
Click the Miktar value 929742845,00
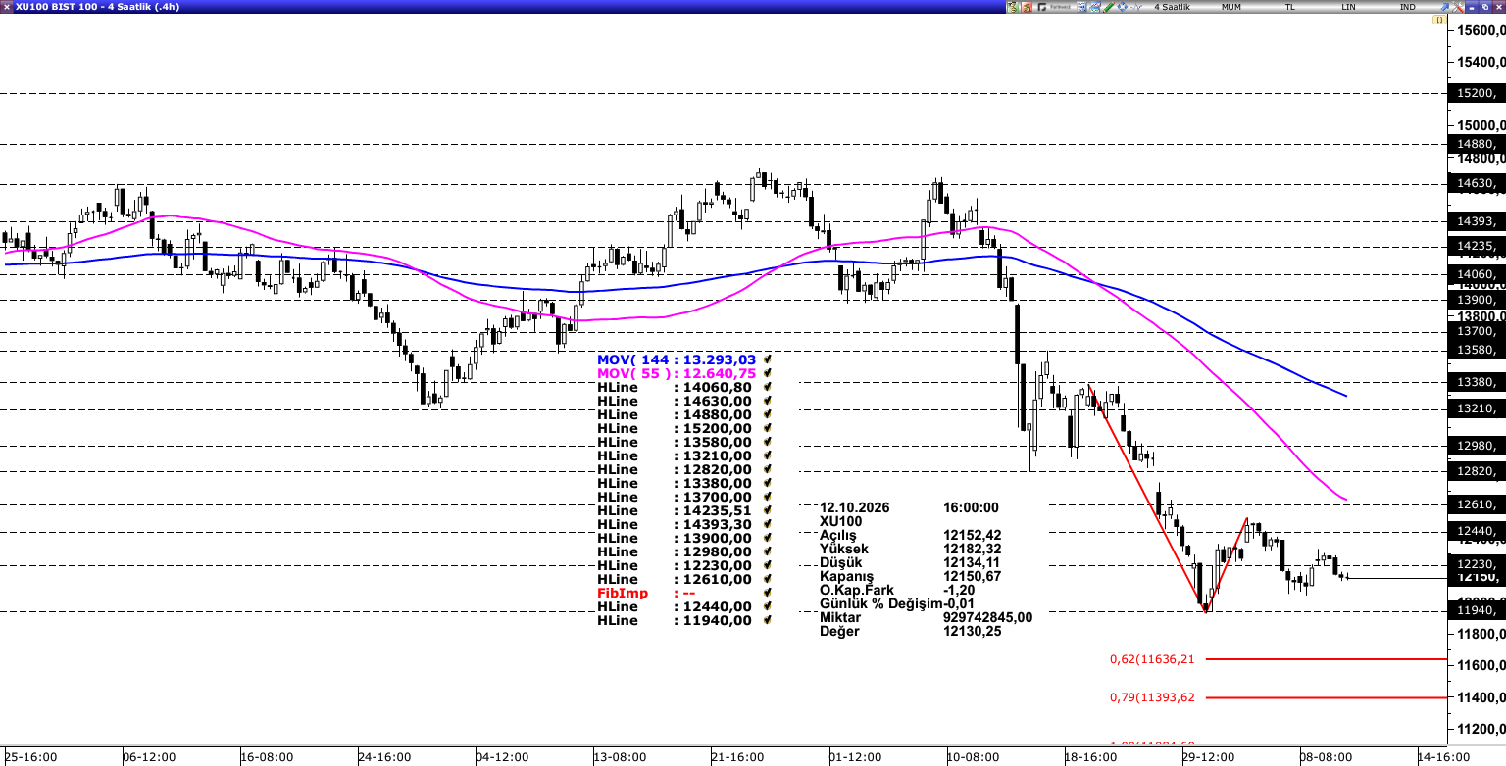pyautogui.click(x=988, y=617)
